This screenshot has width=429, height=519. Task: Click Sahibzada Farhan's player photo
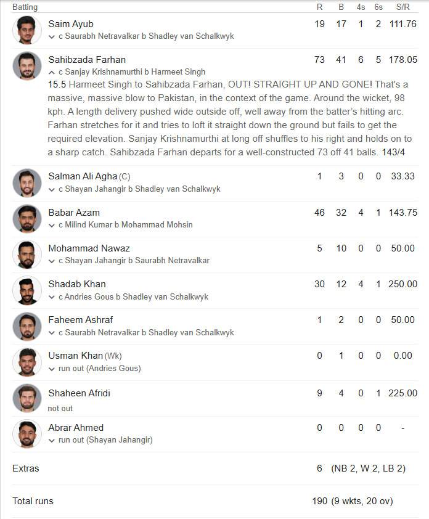27,66
